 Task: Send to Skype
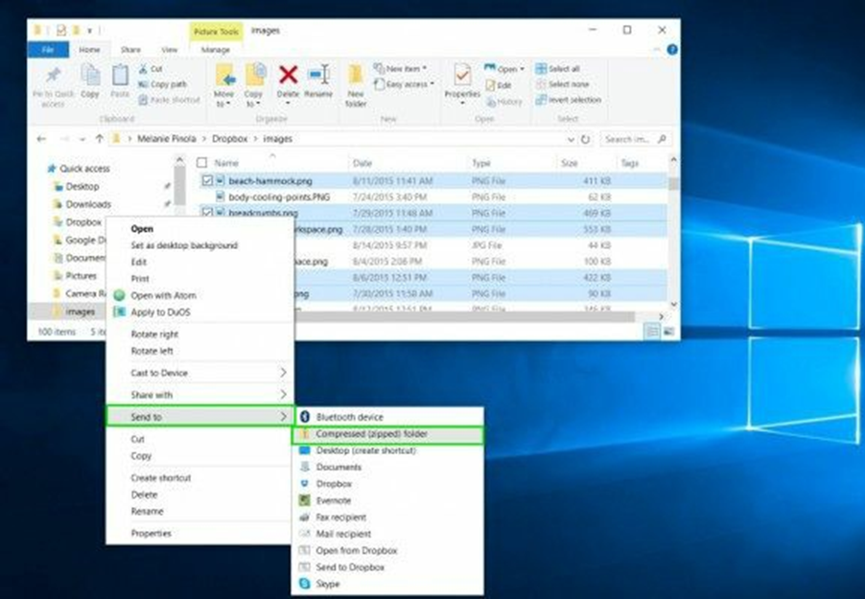point(387,584)
